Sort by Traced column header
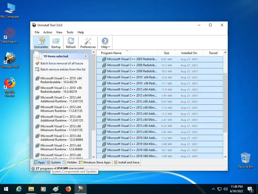 pos(213,53)
